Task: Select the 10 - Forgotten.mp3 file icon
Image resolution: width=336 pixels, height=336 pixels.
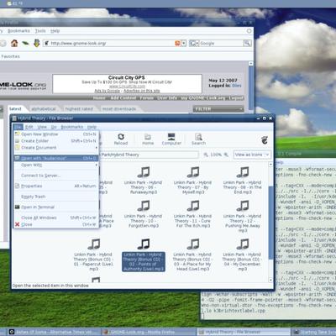Action: point(144,206)
